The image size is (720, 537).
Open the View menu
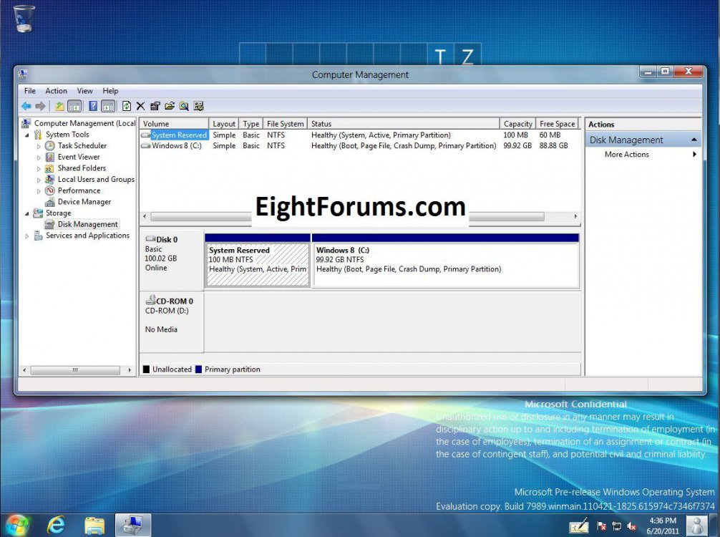pos(85,91)
